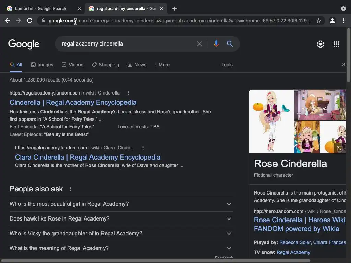Go back to the previous page
This screenshot has width=351, height=263.
(x=8, y=21)
